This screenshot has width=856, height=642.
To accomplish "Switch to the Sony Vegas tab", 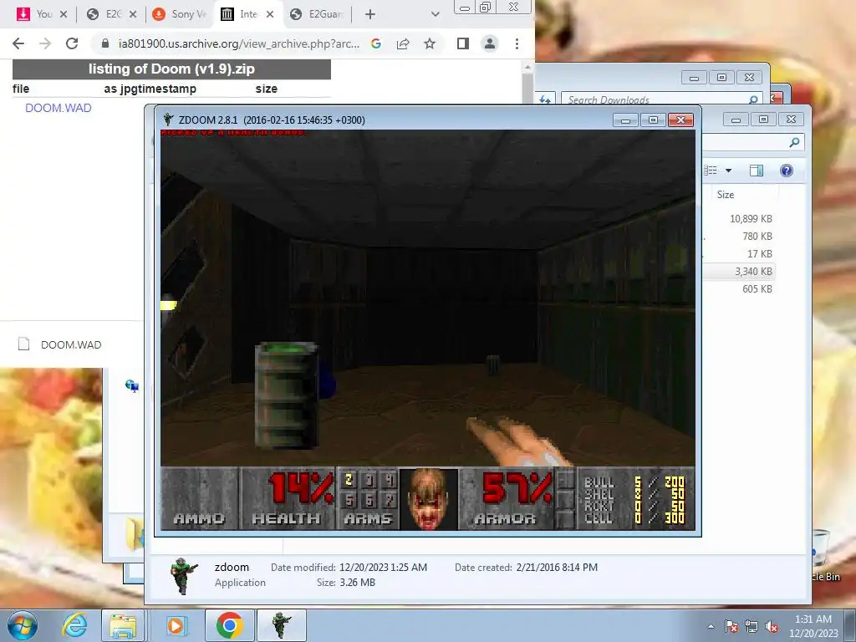I will (x=181, y=14).
